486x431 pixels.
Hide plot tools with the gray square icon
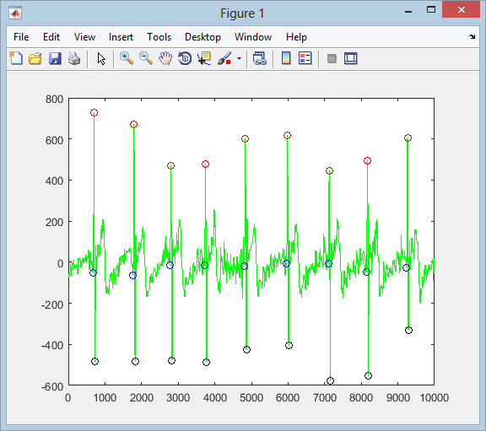pos(332,58)
